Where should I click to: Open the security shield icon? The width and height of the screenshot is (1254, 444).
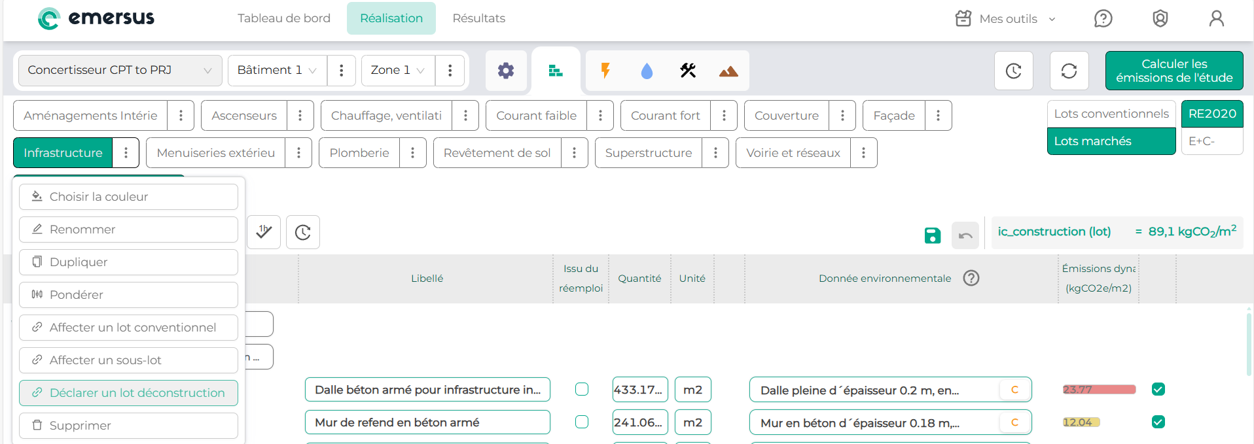click(1160, 18)
